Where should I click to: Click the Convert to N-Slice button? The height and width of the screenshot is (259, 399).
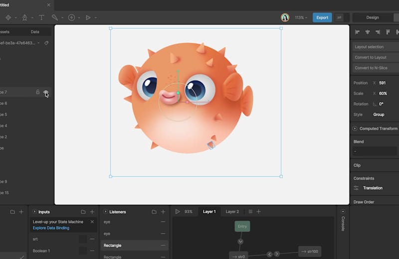tap(376, 68)
